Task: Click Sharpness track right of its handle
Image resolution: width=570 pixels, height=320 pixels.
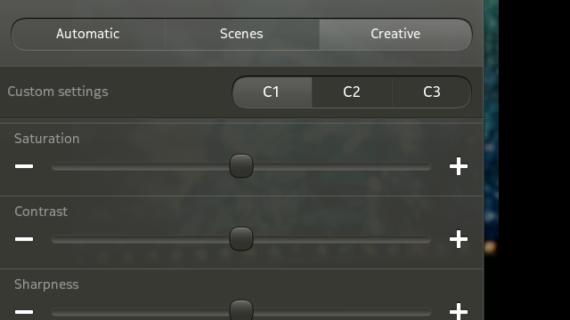Action: pos(342,312)
